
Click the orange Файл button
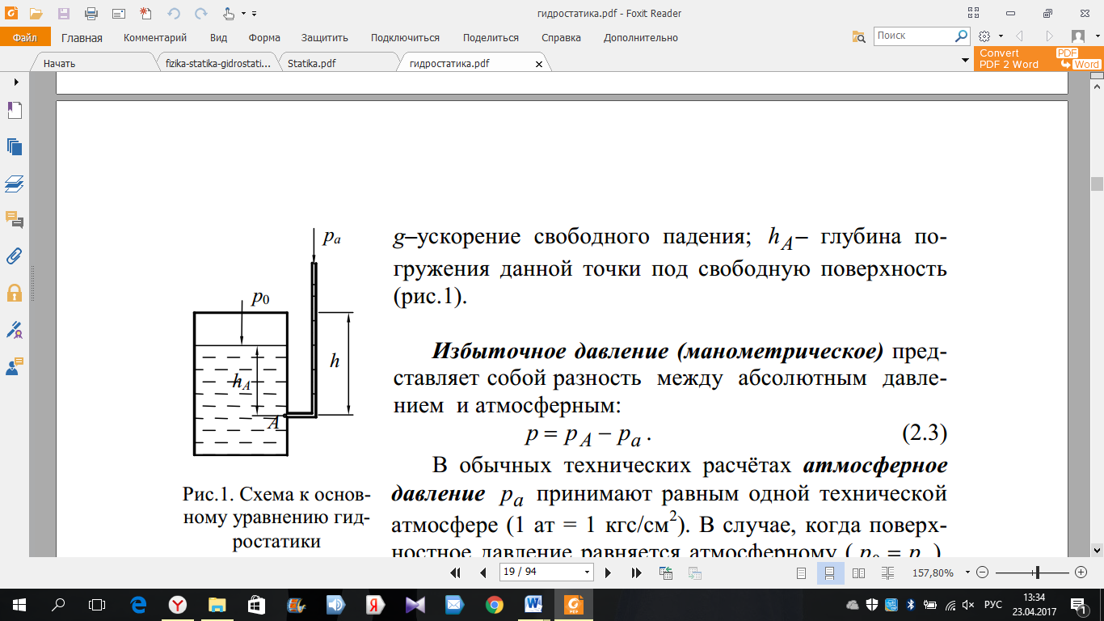pyautogui.click(x=25, y=38)
